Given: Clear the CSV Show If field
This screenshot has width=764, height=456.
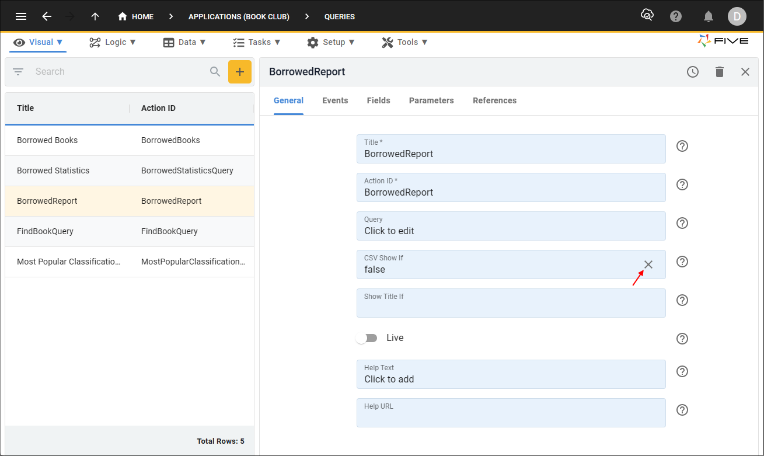Looking at the screenshot, I should (x=648, y=264).
